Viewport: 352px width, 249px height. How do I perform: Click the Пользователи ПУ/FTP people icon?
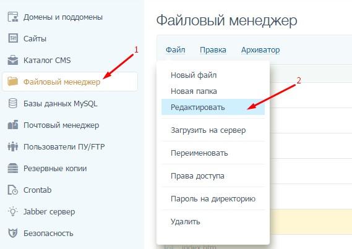point(13,146)
